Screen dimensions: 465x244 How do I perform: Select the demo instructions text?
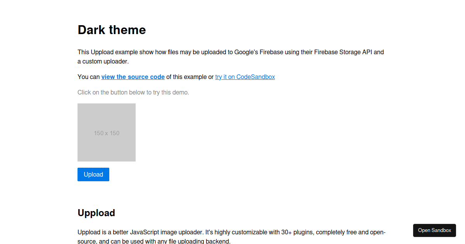tap(133, 92)
